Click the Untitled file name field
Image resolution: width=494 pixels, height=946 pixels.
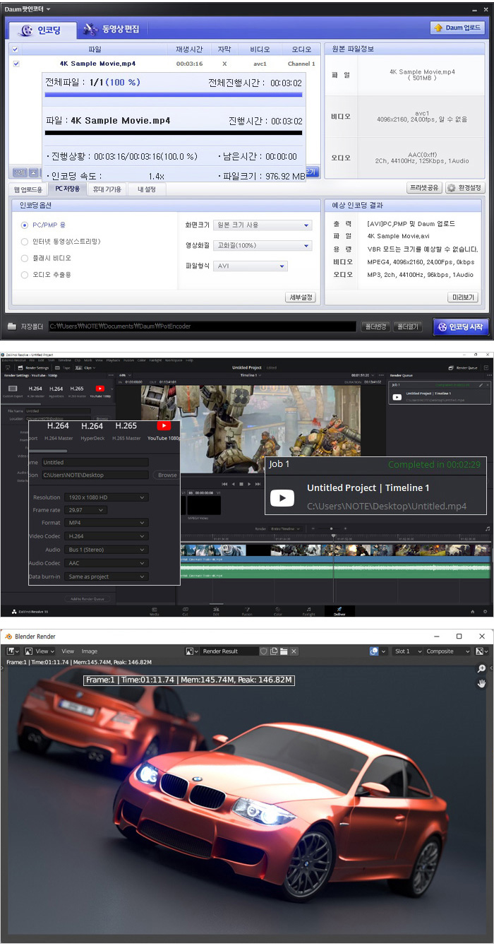[95, 462]
